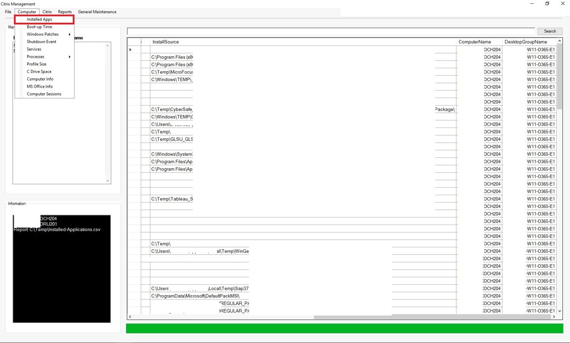Open the Reports menu
The width and height of the screenshot is (570, 343).
point(65,12)
